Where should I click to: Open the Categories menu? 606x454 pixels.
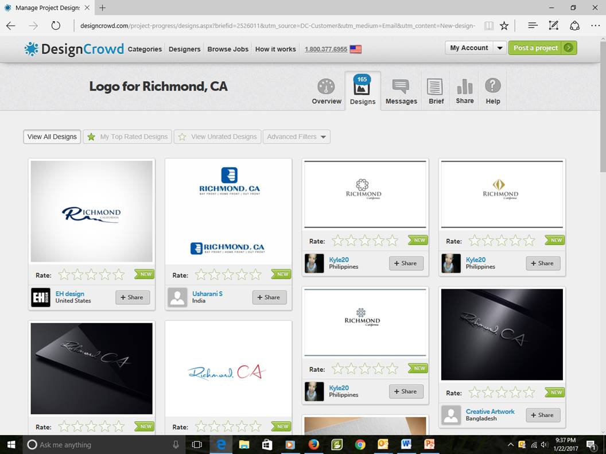(x=145, y=49)
